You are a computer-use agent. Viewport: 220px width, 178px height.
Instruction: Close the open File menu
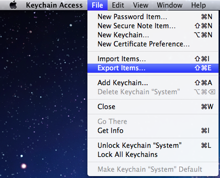pos(98,5)
